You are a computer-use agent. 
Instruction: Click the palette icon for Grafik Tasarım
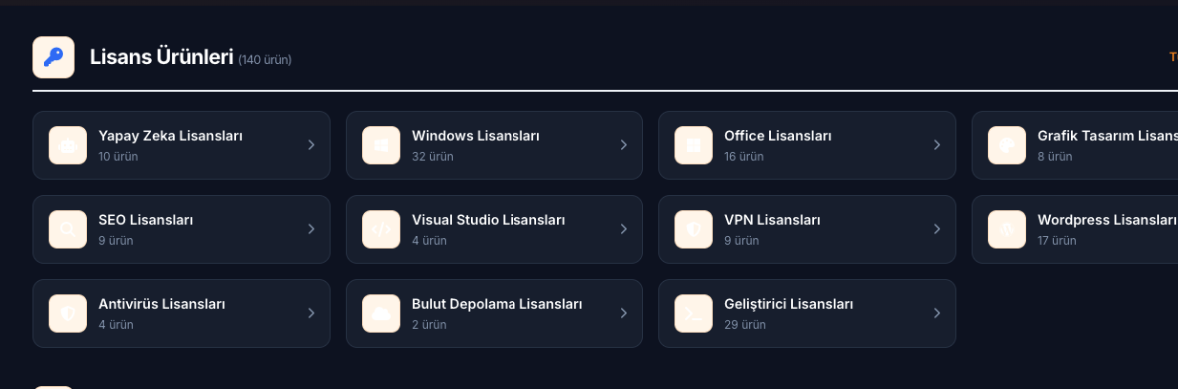pyautogui.click(x=1007, y=145)
